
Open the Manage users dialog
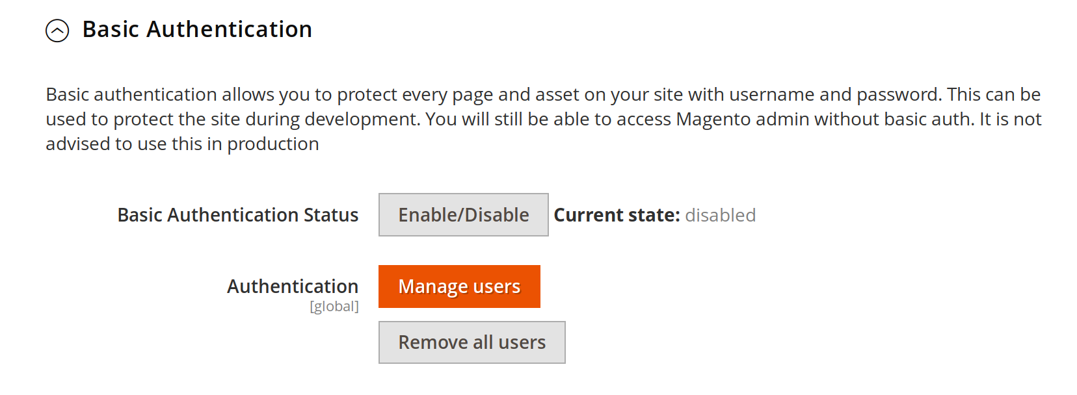coord(459,287)
